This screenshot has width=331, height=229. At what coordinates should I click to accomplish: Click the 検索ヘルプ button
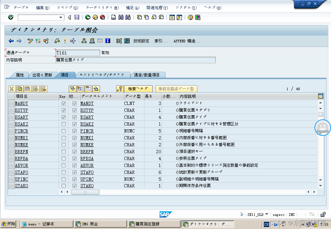coord(138,89)
